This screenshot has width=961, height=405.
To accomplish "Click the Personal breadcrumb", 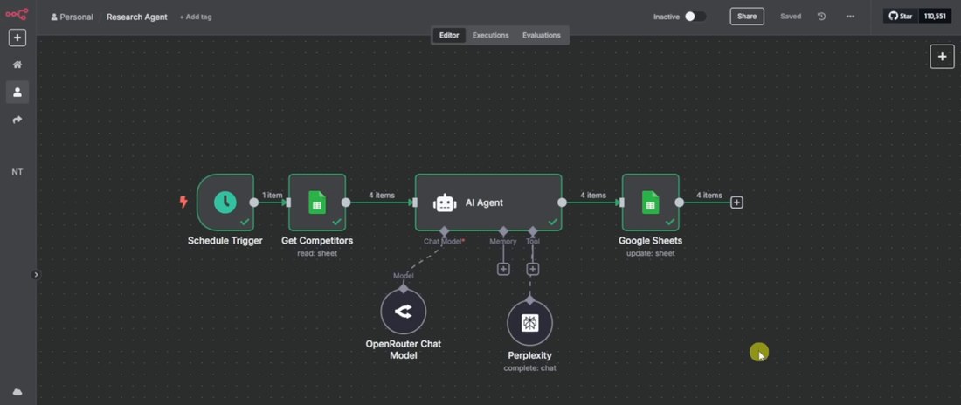I will [73, 17].
